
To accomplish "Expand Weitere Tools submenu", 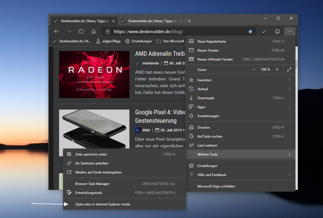I will click(x=240, y=154).
